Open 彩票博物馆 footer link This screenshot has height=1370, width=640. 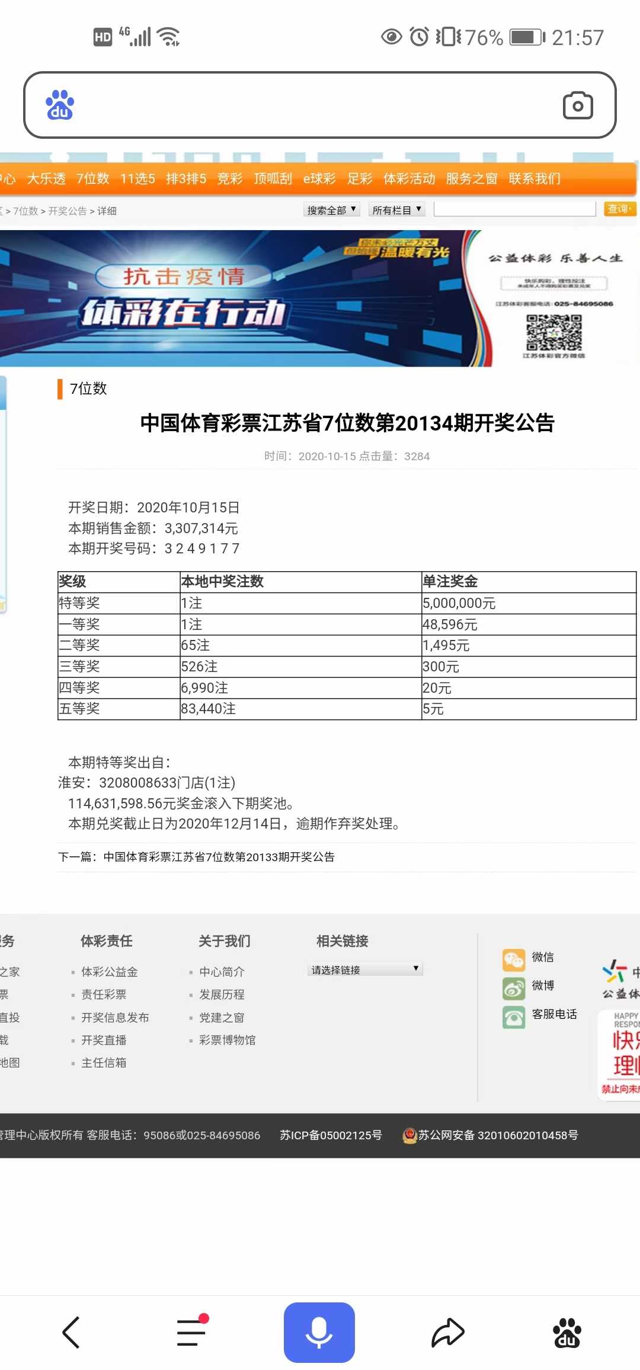tap(228, 1040)
